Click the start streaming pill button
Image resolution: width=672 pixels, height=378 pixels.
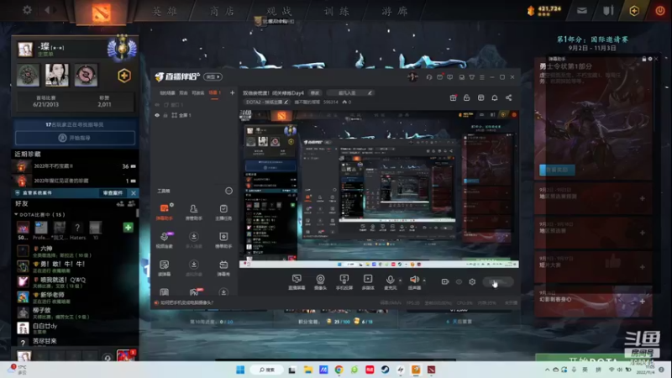pyautogui.click(x=497, y=281)
